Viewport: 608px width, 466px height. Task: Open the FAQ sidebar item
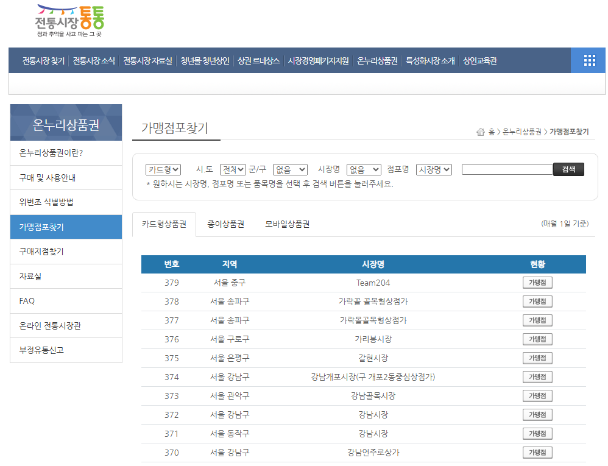66,300
